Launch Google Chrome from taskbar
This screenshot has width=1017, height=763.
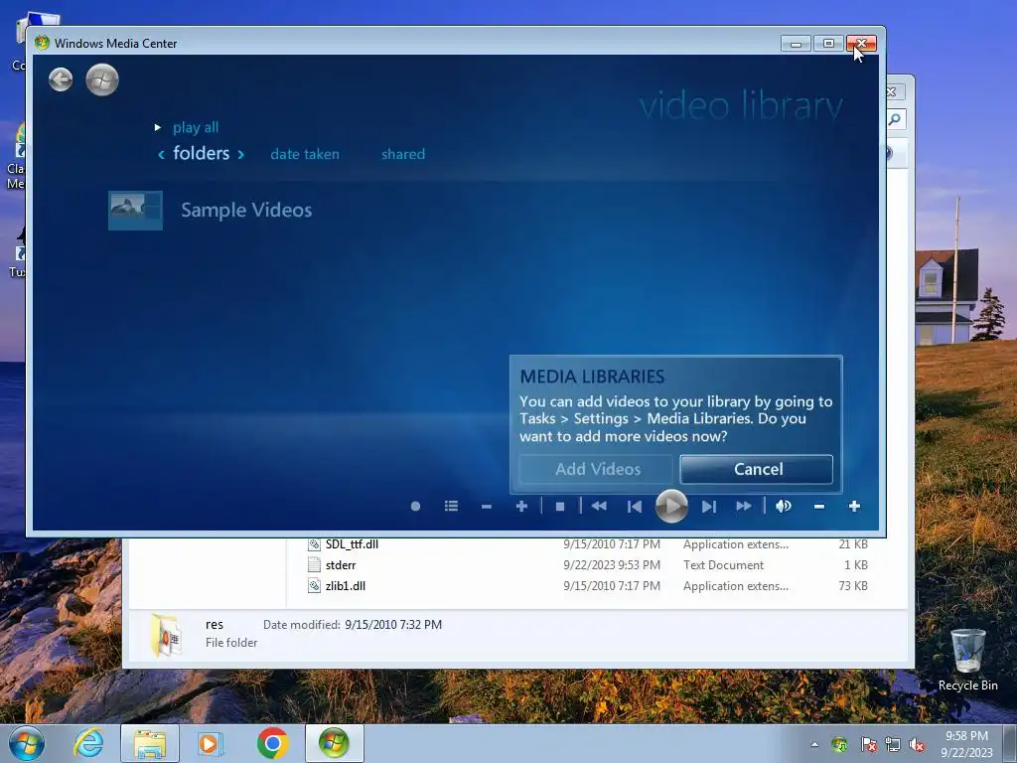click(272, 743)
